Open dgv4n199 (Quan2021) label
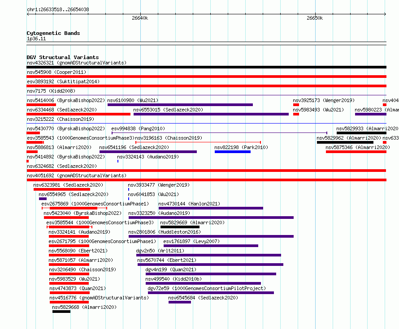 (171, 269)
